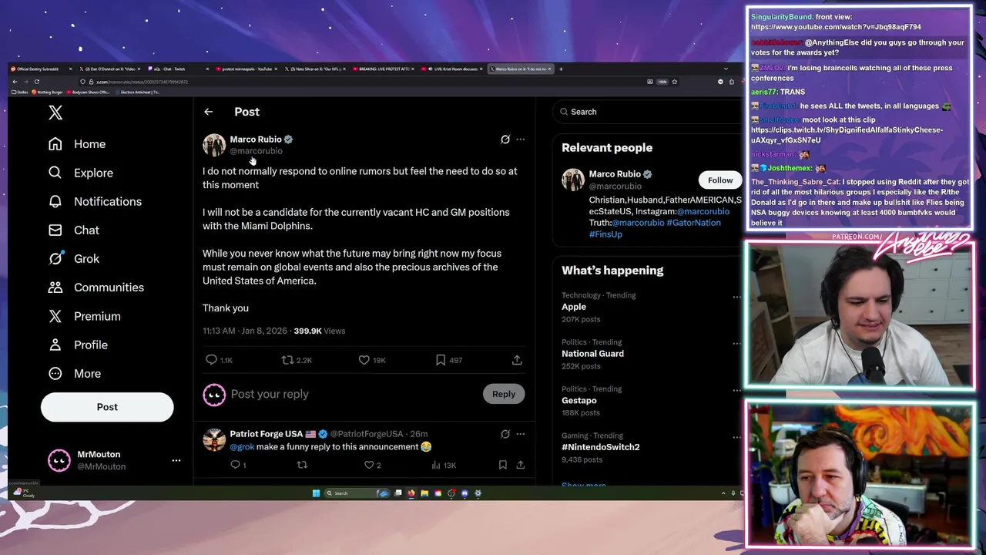The image size is (986, 555).
Task: Click the Grok icon on Rubio's post
Action: pyautogui.click(x=505, y=140)
